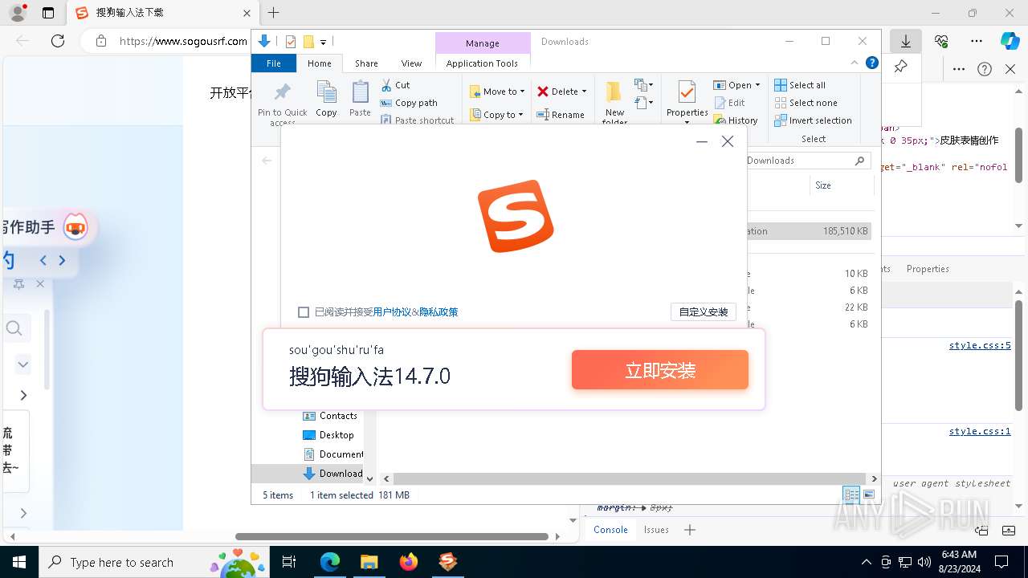Open the Copy to dropdown
The image size is (1028, 578).
[x=497, y=115]
